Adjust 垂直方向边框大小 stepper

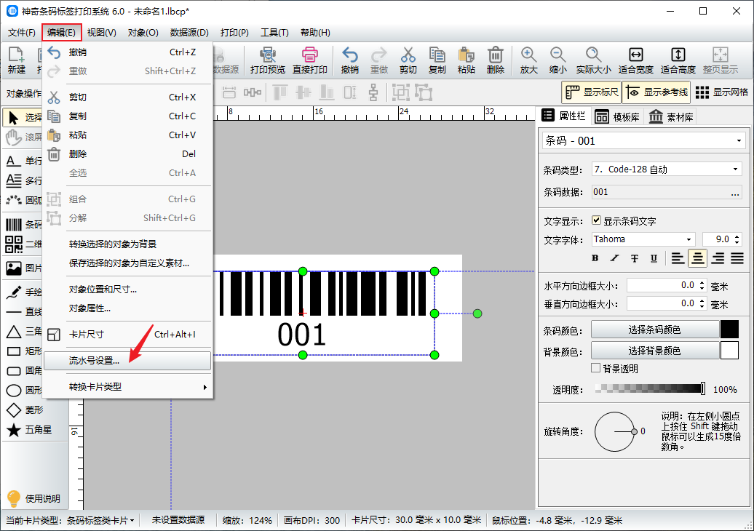point(702,304)
